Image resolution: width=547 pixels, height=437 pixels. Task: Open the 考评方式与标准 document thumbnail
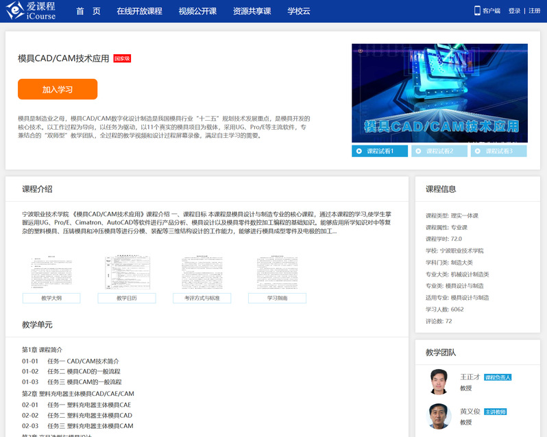(202, 273)
